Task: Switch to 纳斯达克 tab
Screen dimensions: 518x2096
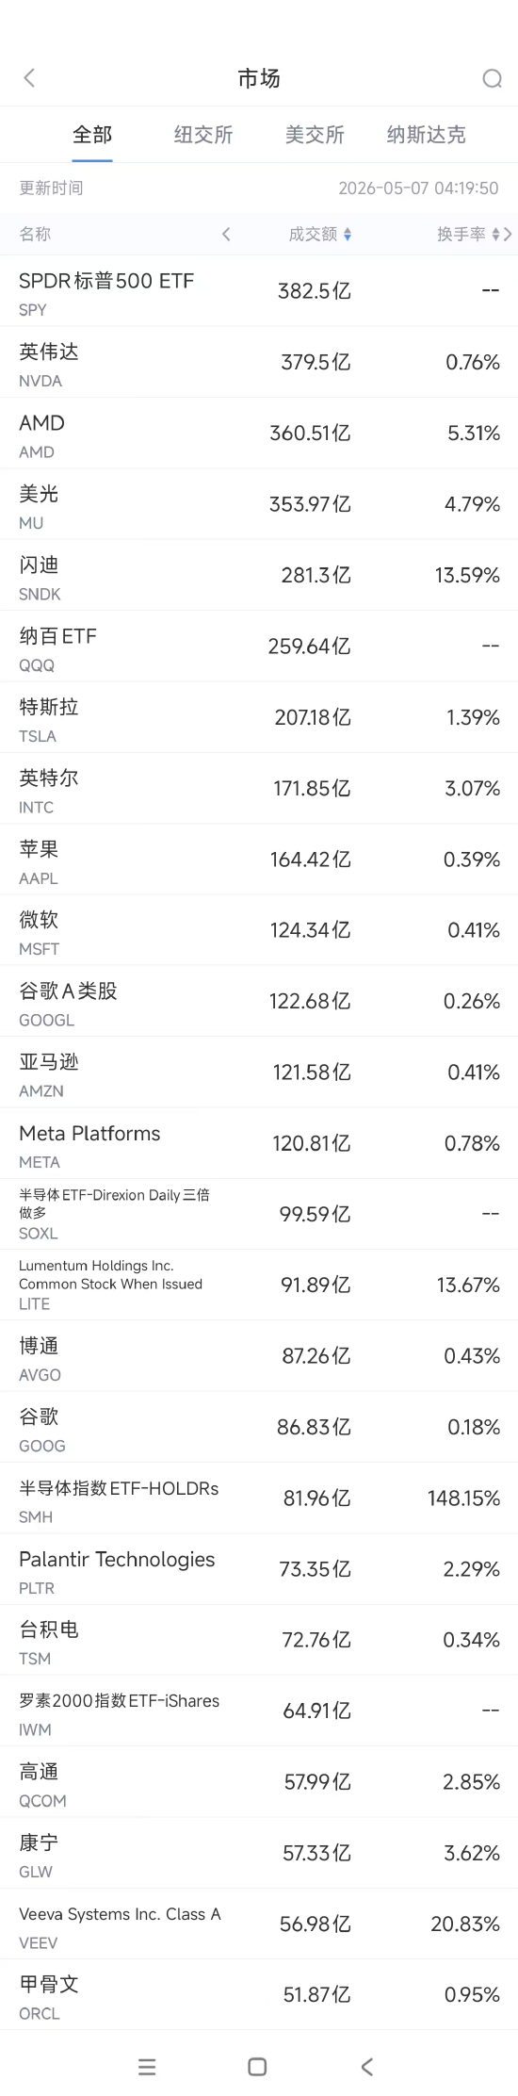Action: click(426, 135)
